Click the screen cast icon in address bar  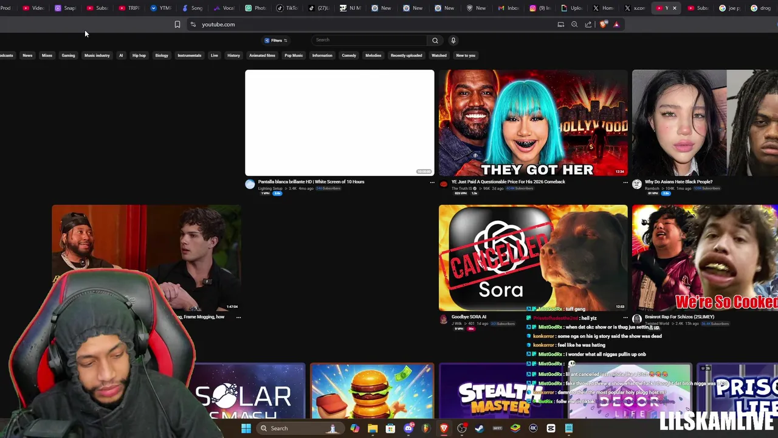561,24
